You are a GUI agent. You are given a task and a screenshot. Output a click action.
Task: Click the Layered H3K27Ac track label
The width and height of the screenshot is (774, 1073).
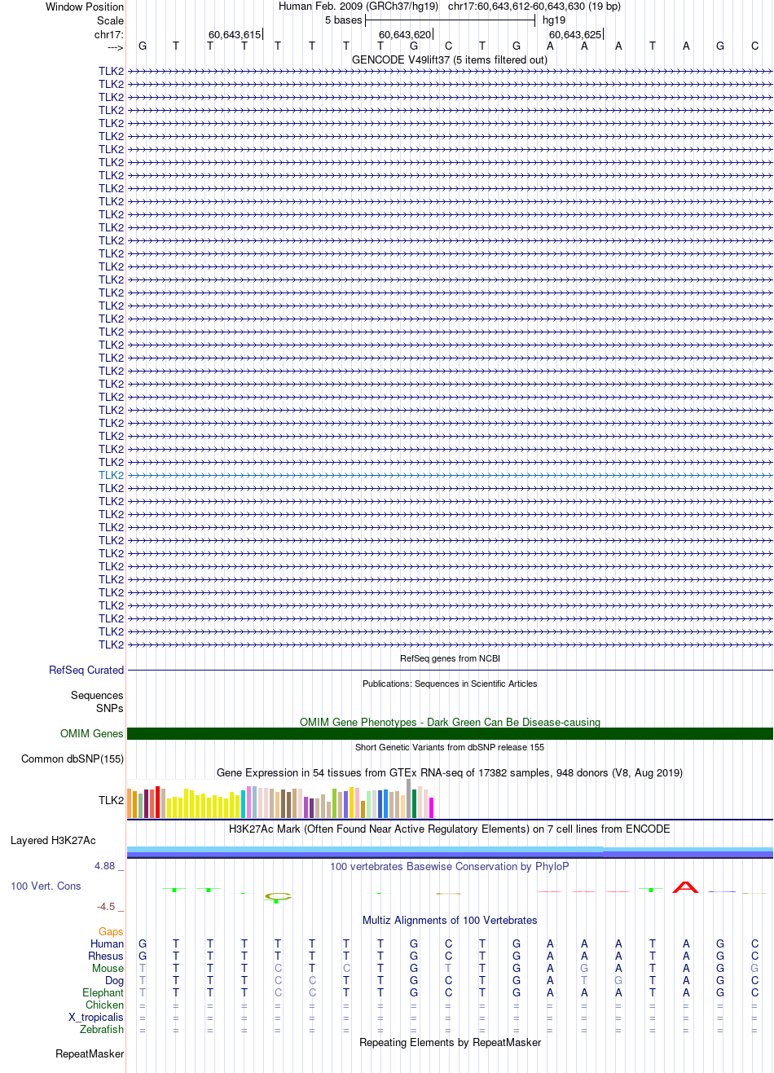[53, 840]
